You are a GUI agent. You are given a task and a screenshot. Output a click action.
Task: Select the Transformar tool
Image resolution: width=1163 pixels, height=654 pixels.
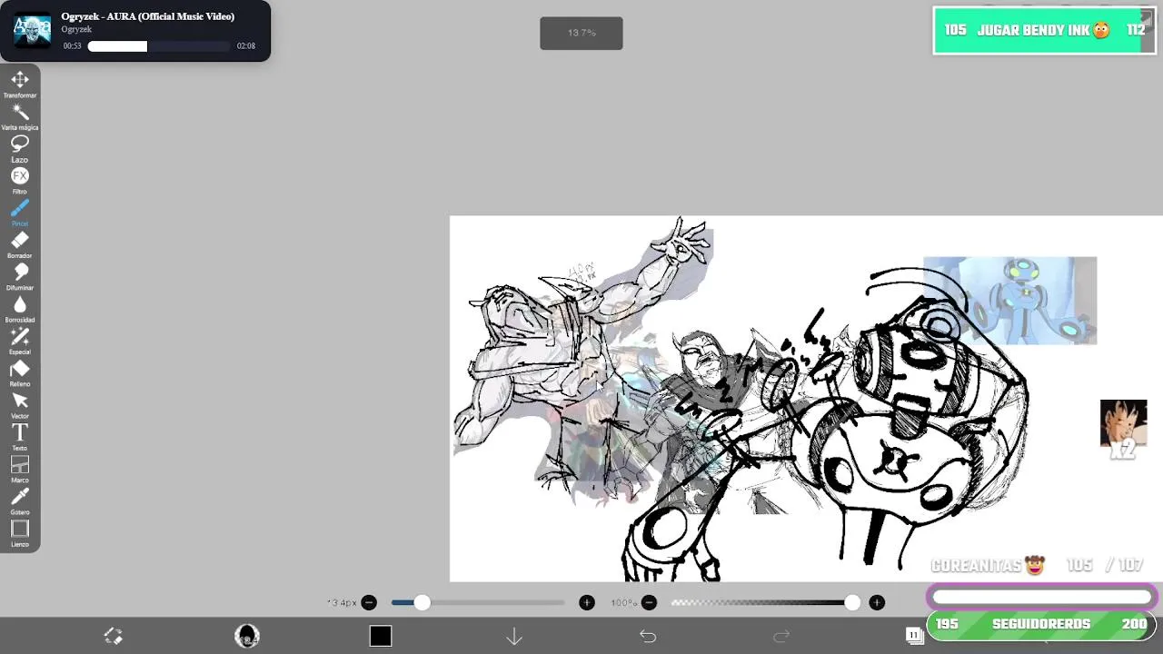click(x=20, y=84)
